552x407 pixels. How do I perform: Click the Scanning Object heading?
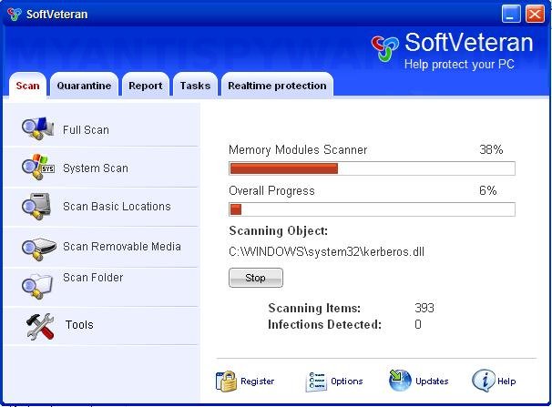[x=278, y=231]
